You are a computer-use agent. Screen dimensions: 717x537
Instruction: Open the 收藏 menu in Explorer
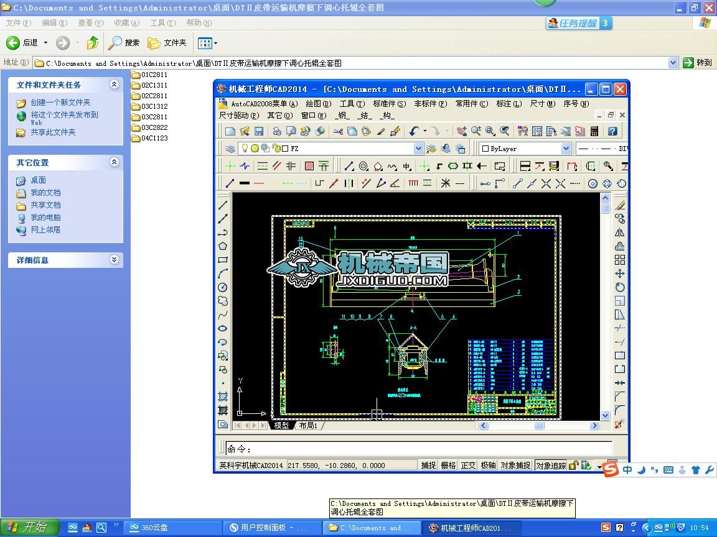tap(127, 23)
